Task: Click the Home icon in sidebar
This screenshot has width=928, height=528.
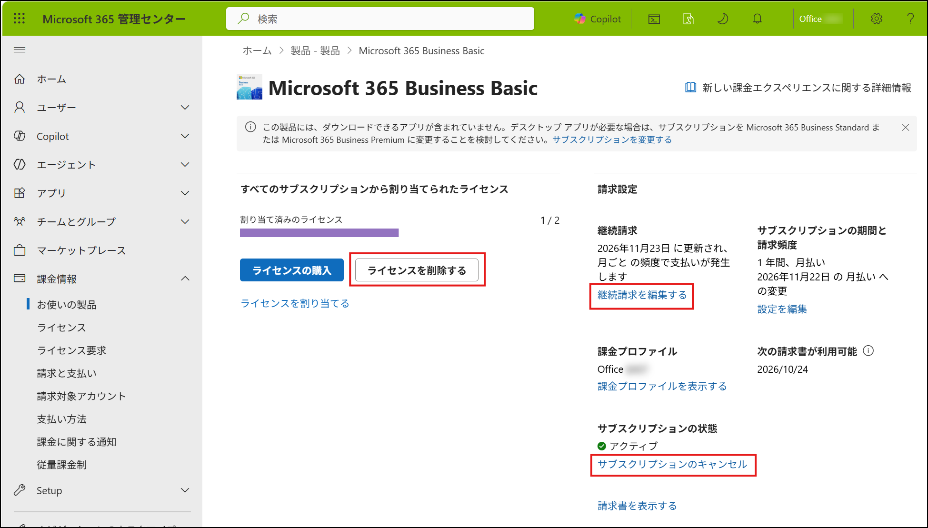Action: pyautogui.click(x=20, y=79)
